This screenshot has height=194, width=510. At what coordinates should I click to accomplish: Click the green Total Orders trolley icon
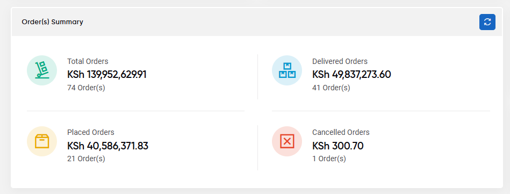[42, 70]
